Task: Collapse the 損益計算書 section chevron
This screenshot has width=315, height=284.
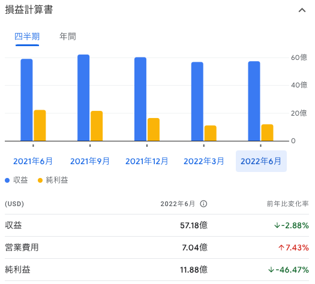Action: (302, 10)
